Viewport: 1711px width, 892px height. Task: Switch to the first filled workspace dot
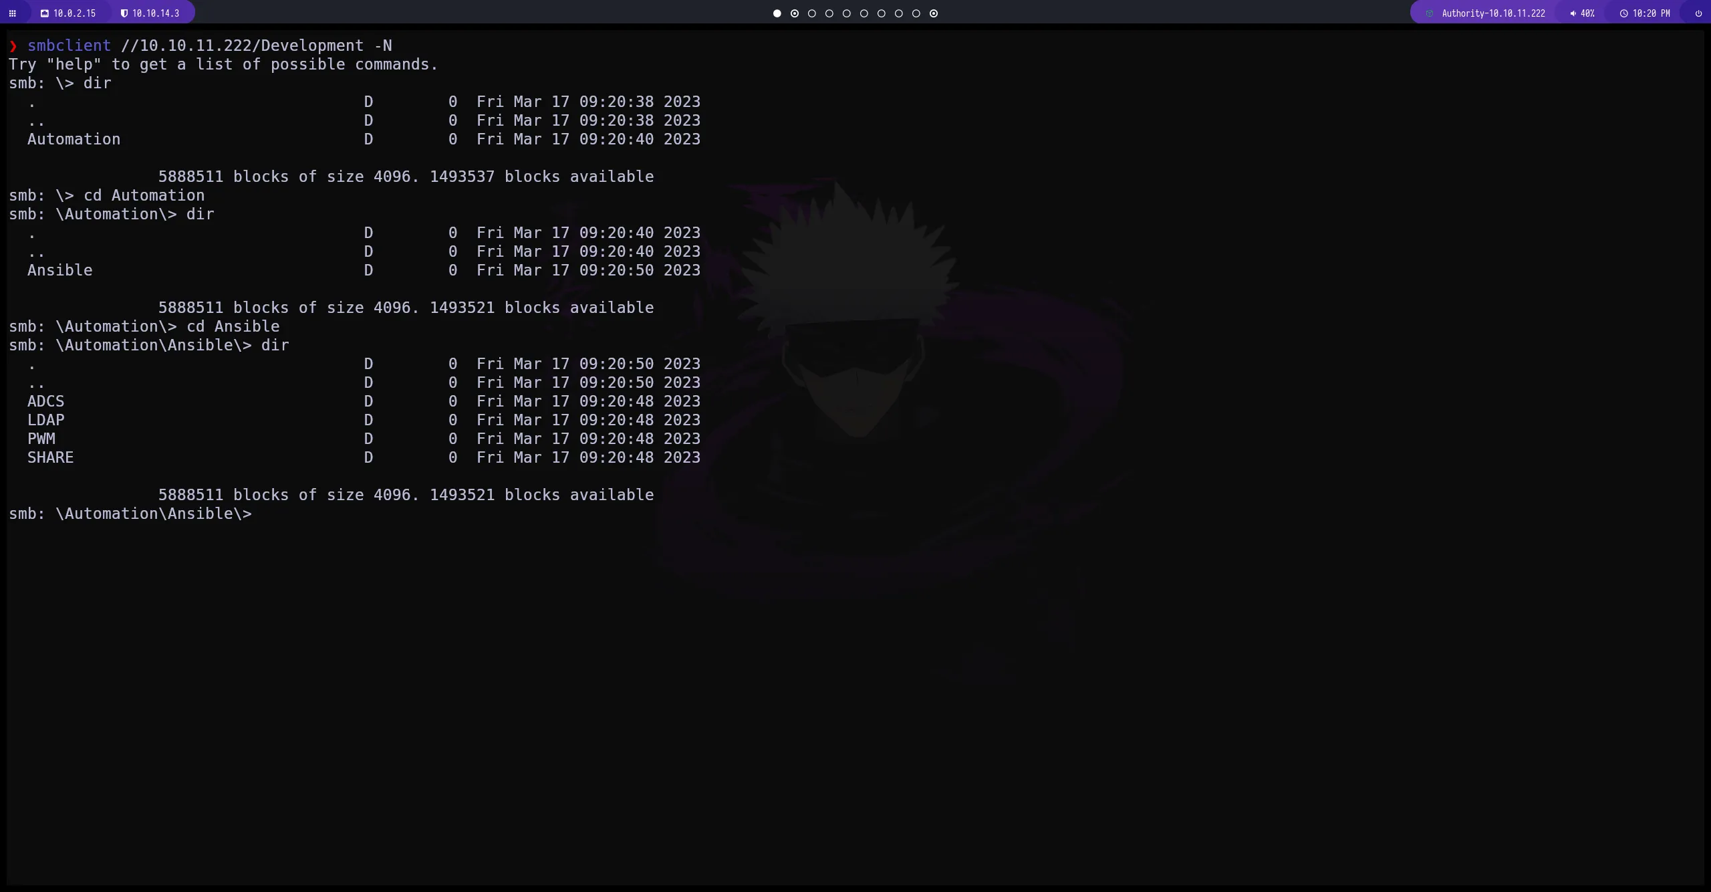(777, 13)
